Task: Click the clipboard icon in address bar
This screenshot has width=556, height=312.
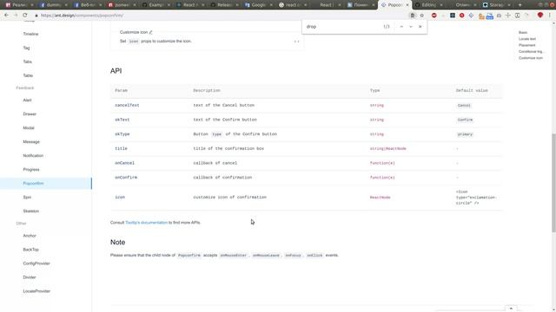Action: pos(413,16)
